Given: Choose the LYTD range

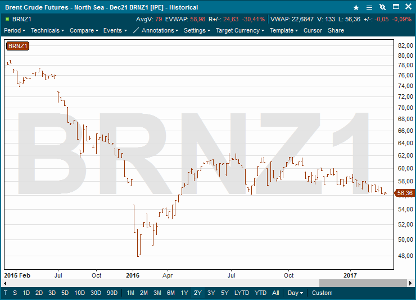Looking at the screenshot, I should tap(241, 293).
